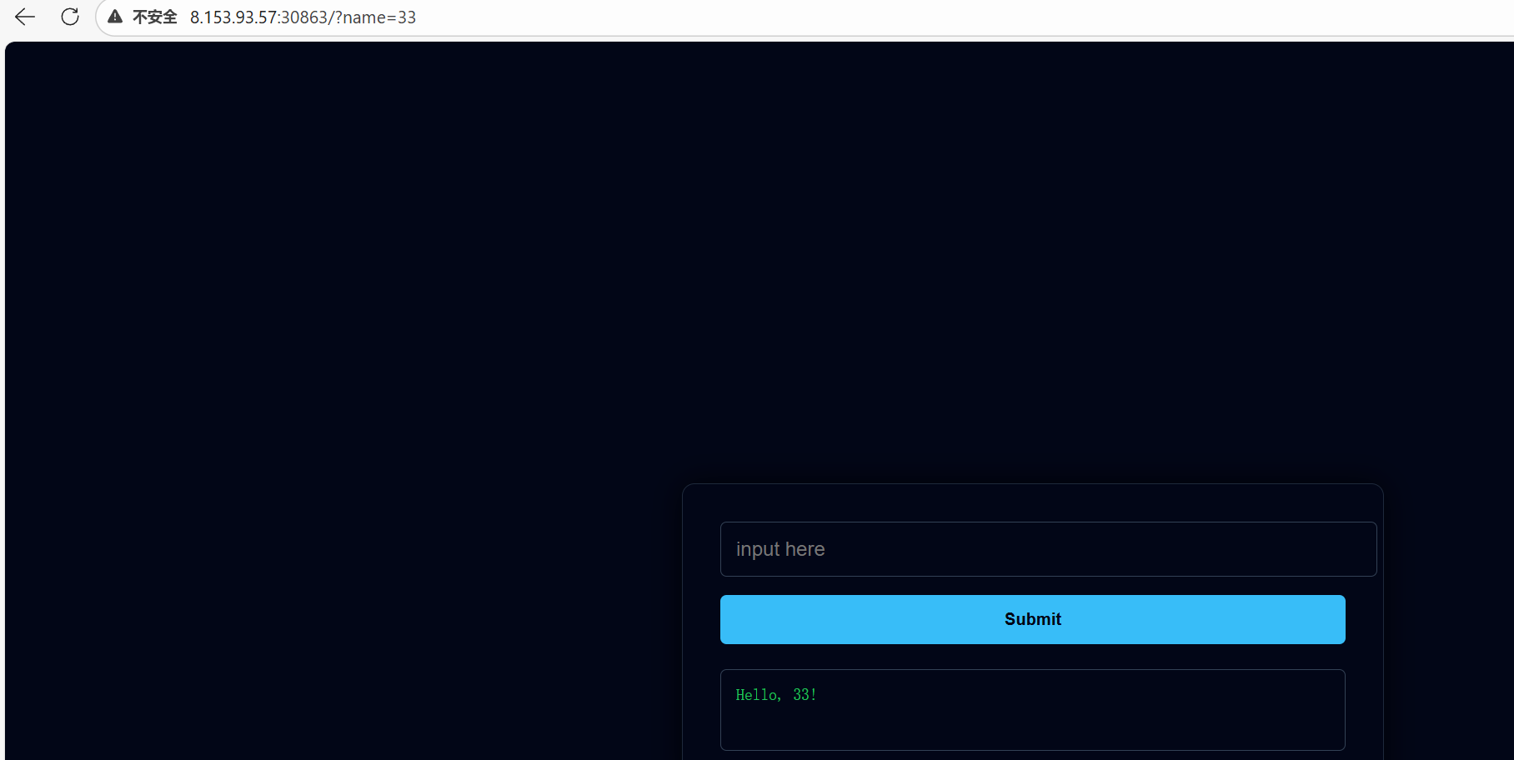Click the placeholder text 'input here'
1514x760 pixels.
pyautogui.click(x=780, y=549)
